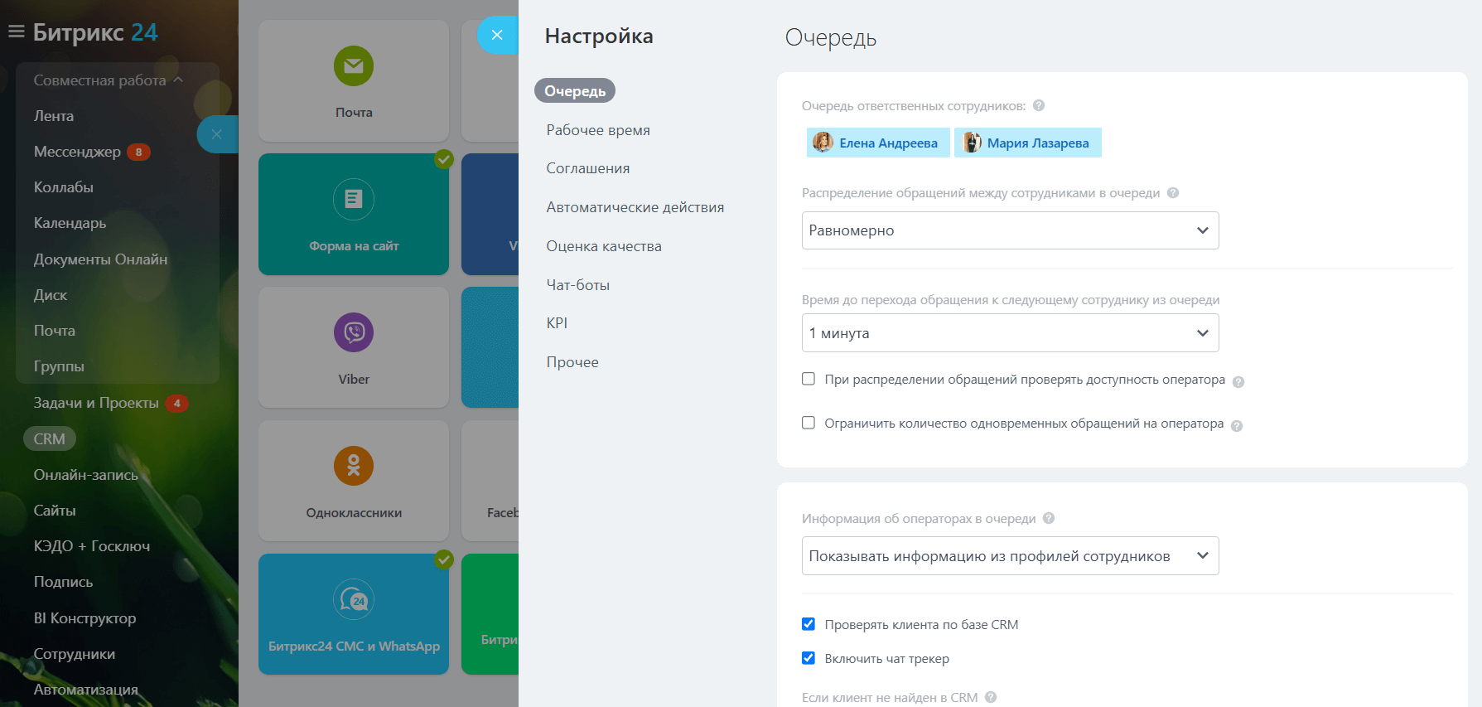Screen dimensions: 1482x707
Task: Click help icon beside Информация об операторах
Action: tap(1049, 518)
